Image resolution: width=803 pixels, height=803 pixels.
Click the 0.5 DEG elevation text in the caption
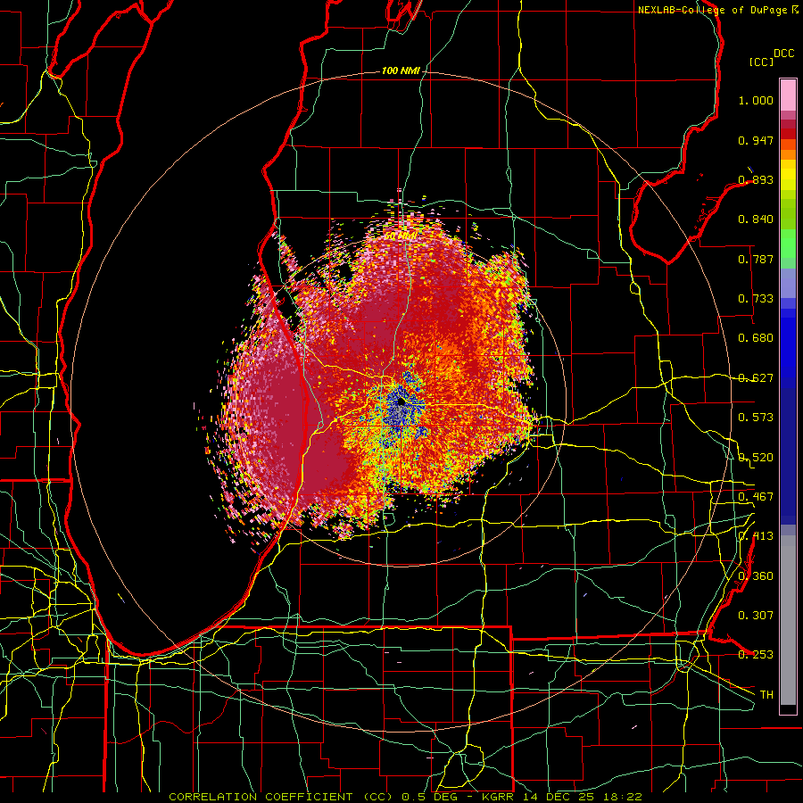coord(428,797)
